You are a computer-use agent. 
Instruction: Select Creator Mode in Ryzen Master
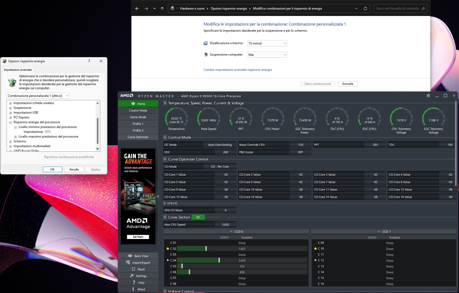[x=138, y=110]
